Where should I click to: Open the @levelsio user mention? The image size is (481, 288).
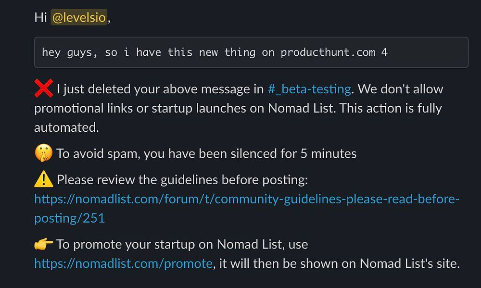click(79, 17)
